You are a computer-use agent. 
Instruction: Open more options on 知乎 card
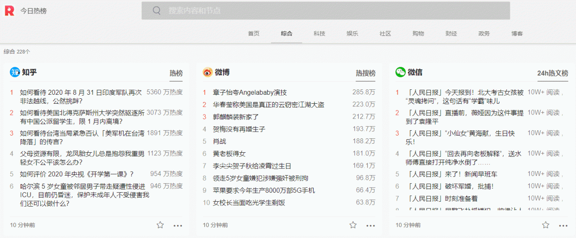(178, 225)
